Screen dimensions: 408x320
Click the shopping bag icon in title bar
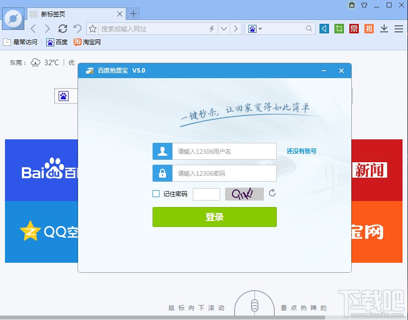pyautogui.click(x=352, y=4)
